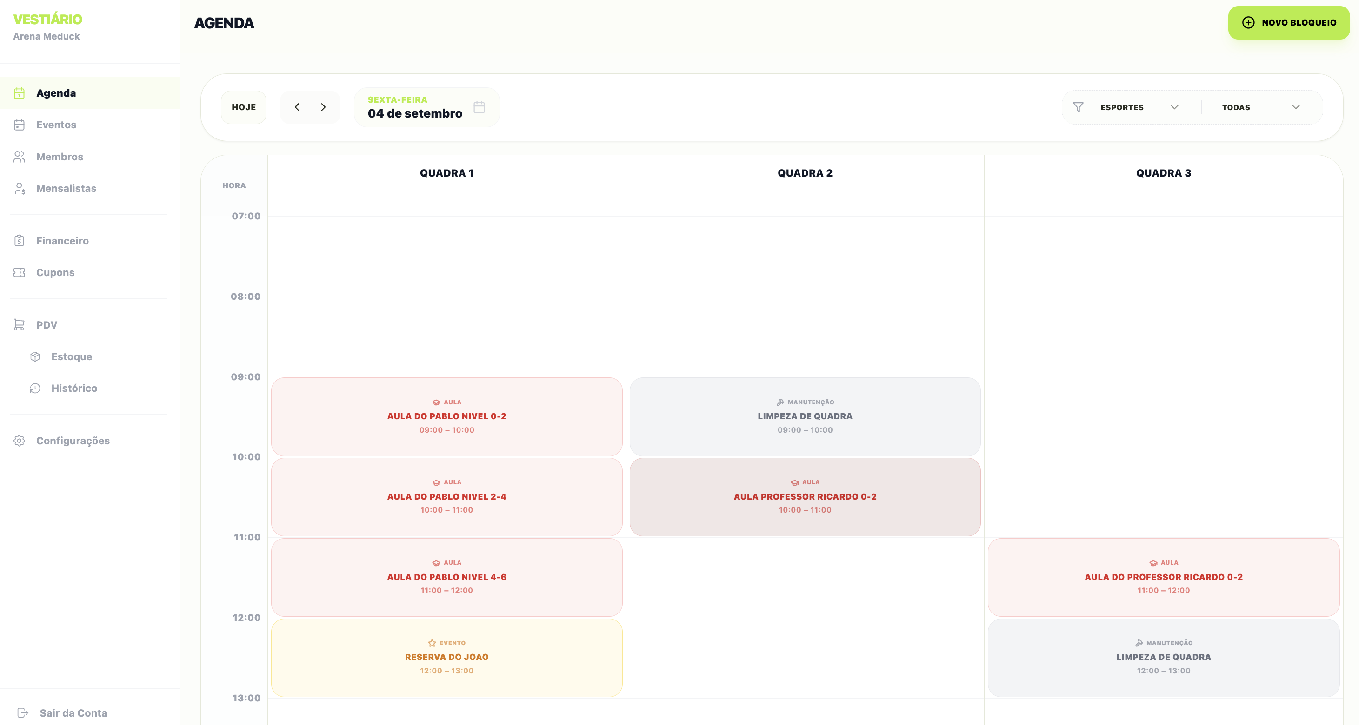Click the Novo Bloqueio button label

[1299, 23]
